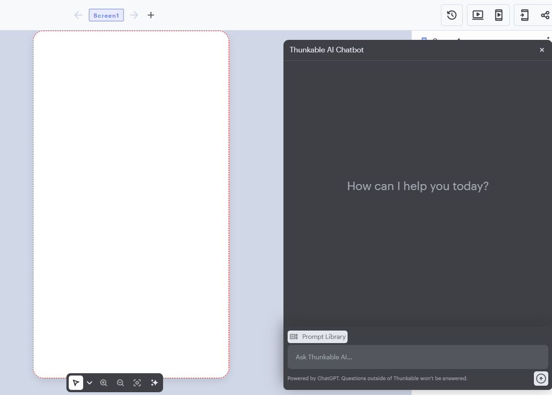The image size is (552, 395).
Task: Fit the screen to view icon
Action: [x=137, y=383]
